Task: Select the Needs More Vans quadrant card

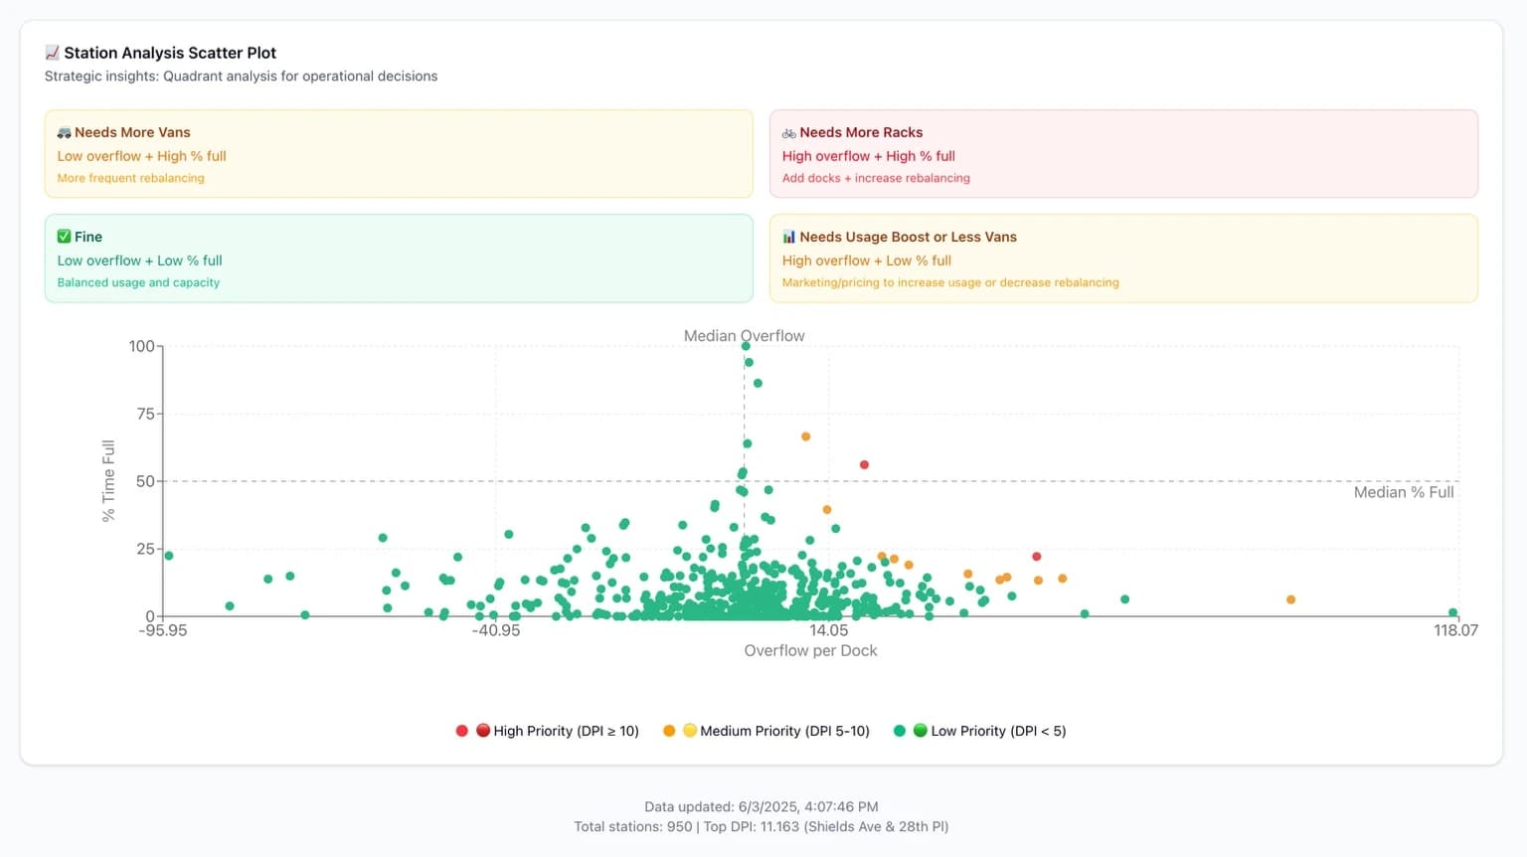Action: coord(398,153)
